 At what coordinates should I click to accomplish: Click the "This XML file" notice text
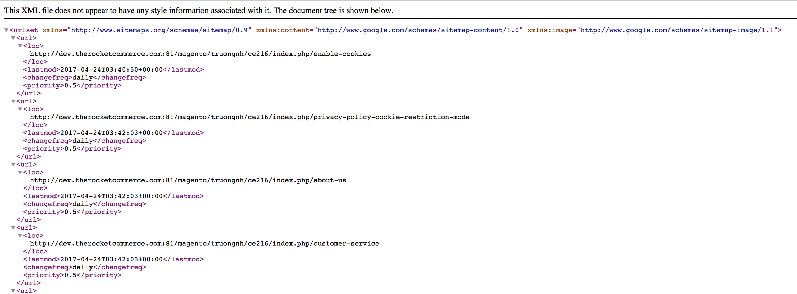click(198, 11)
